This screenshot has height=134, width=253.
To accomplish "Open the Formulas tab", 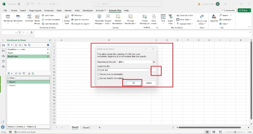I will click(x=49, y=10).
